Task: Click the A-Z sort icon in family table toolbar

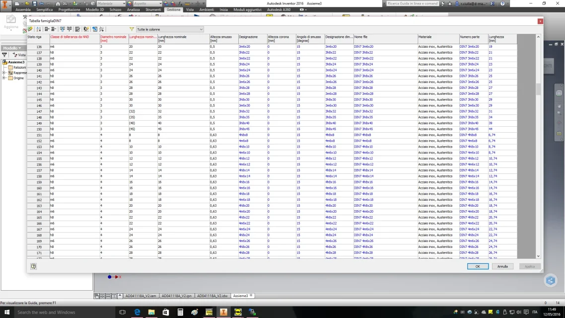Action: click(x=39, y=29)
